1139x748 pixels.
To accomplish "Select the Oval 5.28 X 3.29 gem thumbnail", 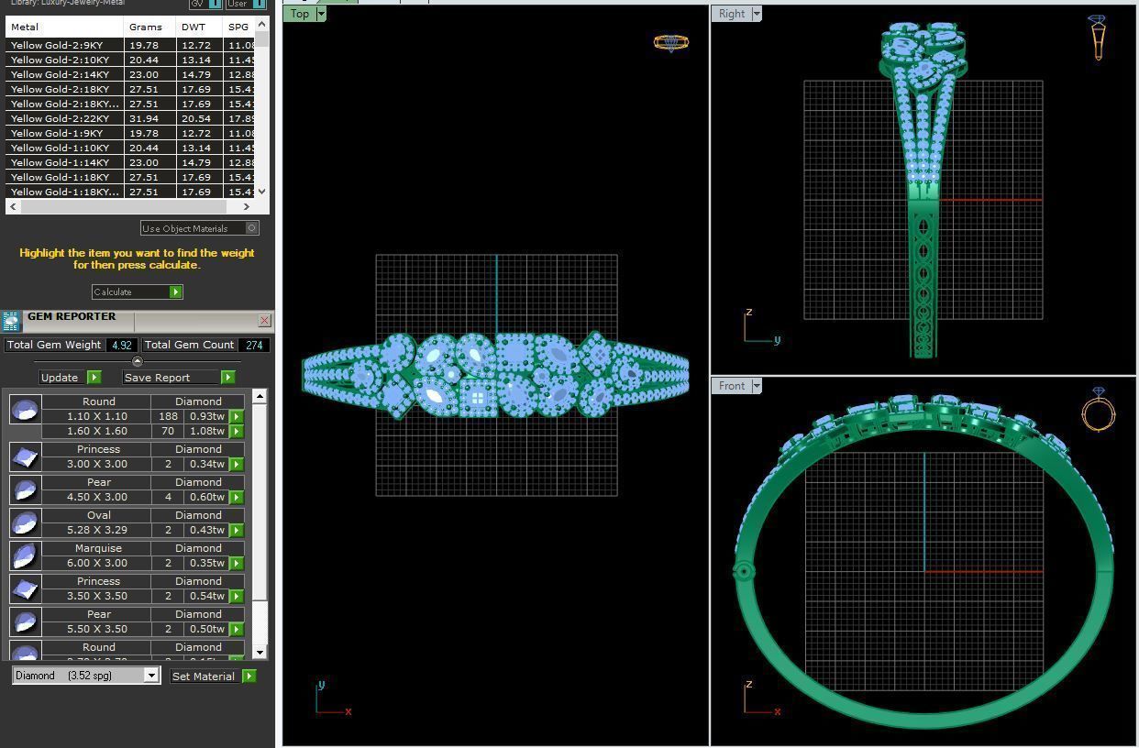I will (26, 522).
